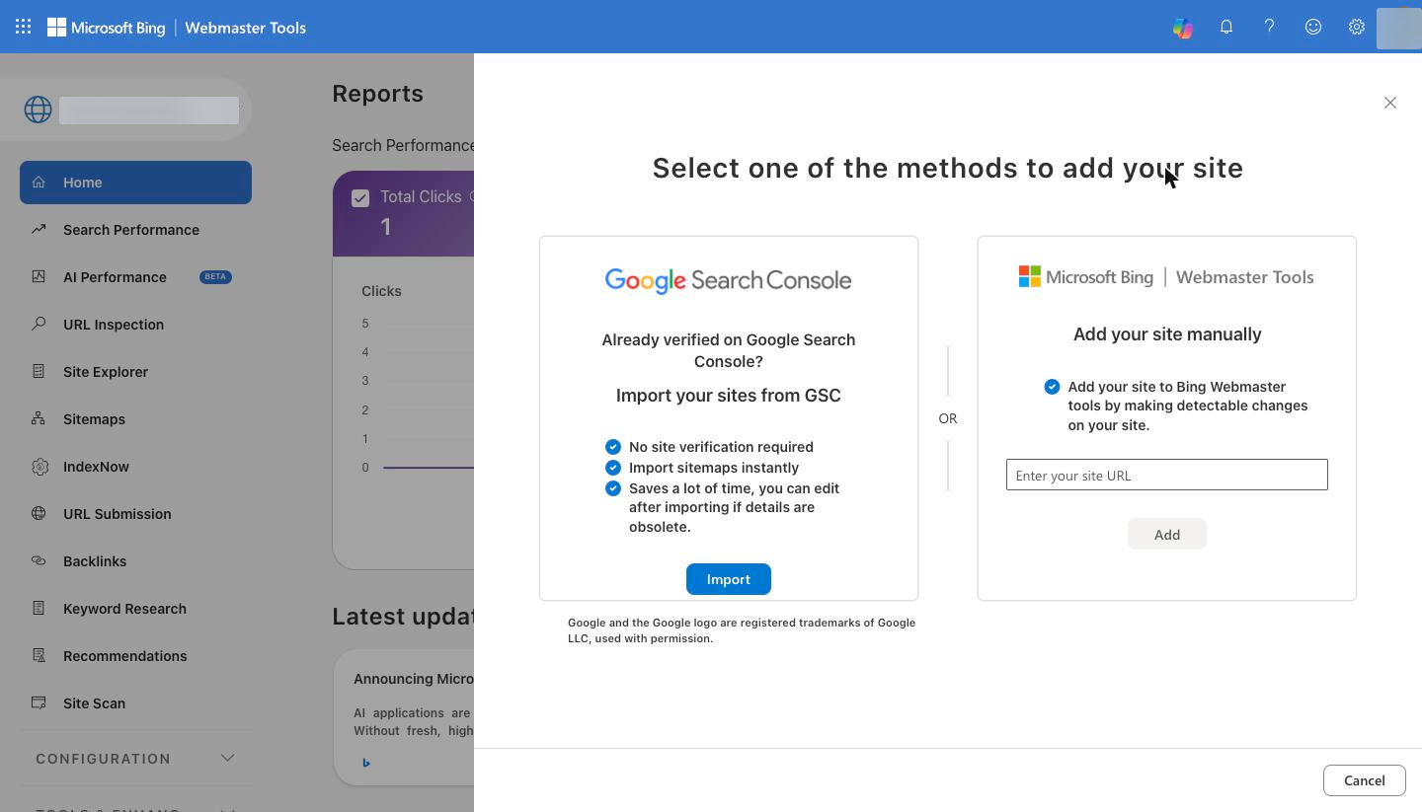Open Copilot from the header

pos(1183,28)
